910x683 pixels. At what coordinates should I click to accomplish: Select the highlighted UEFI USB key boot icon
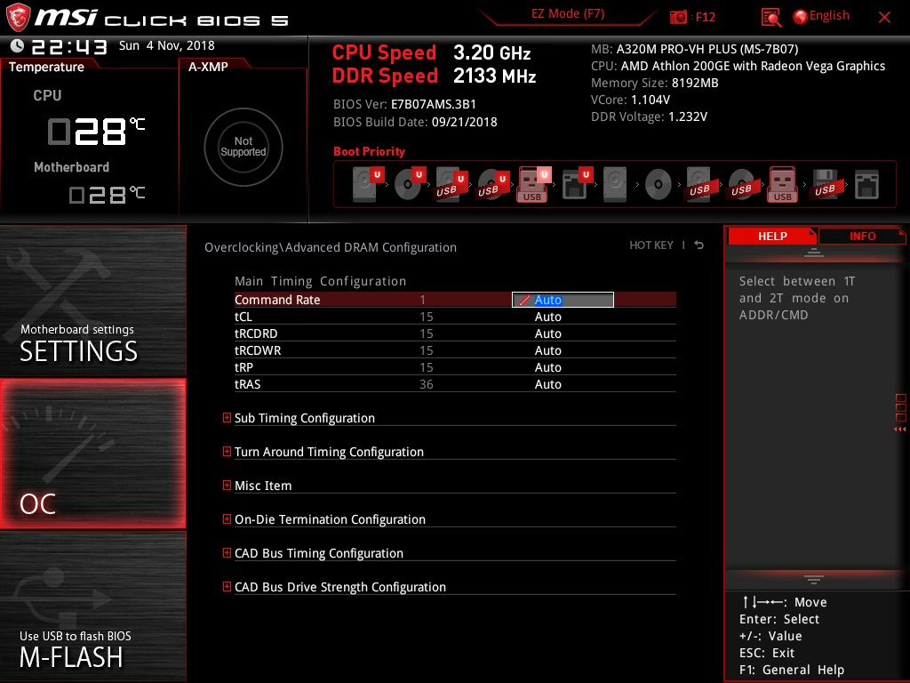point(534,184)
